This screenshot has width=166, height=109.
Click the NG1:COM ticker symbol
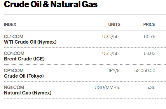click(x=14, y=87)
